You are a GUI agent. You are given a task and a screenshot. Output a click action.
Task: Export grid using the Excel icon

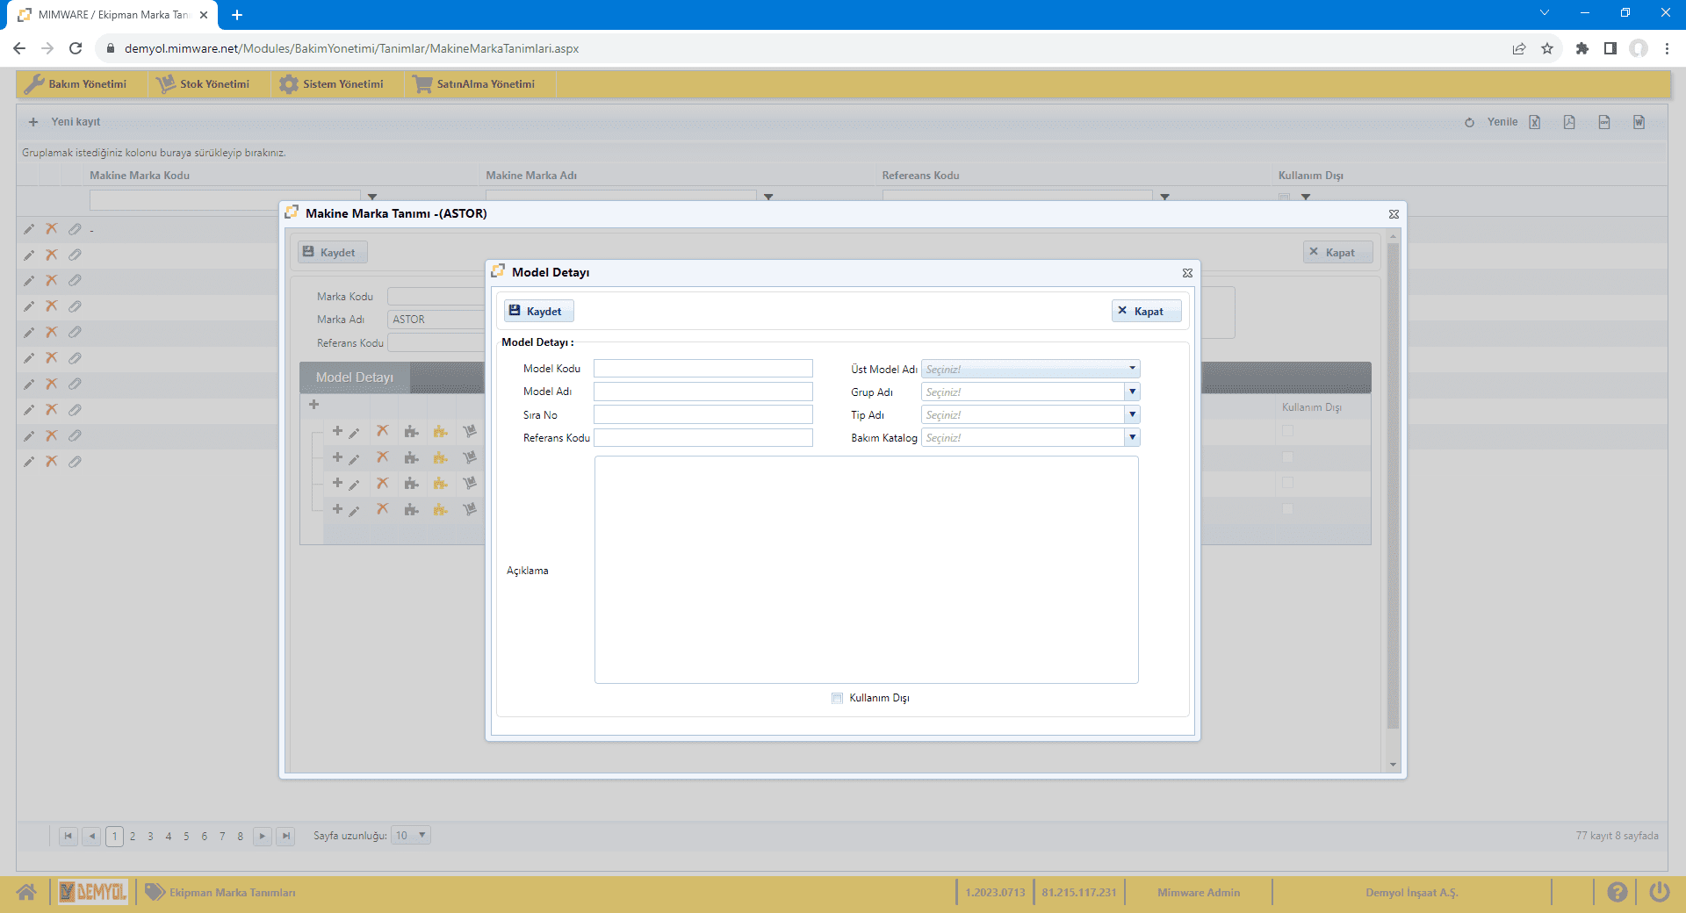point(1534,122)
